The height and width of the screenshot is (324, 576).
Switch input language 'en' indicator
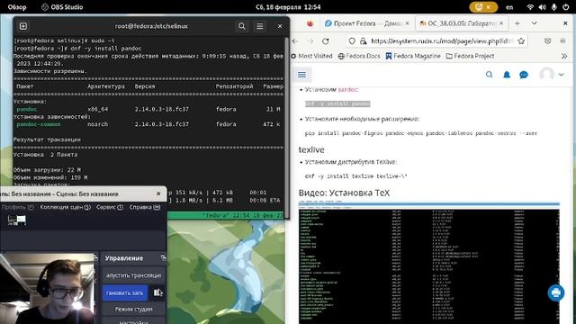tap(509, 7)
